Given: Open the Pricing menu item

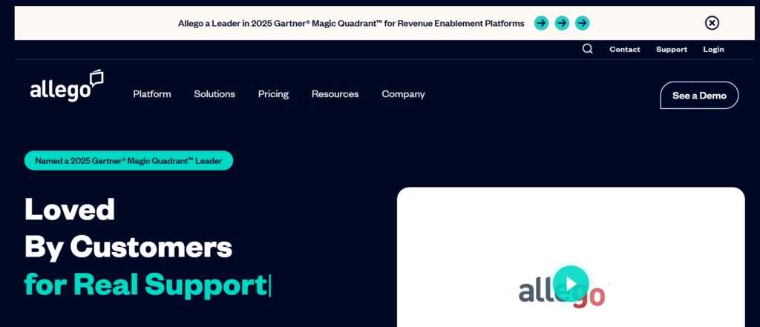Looking at the screenshot, I should pos(273,94).
